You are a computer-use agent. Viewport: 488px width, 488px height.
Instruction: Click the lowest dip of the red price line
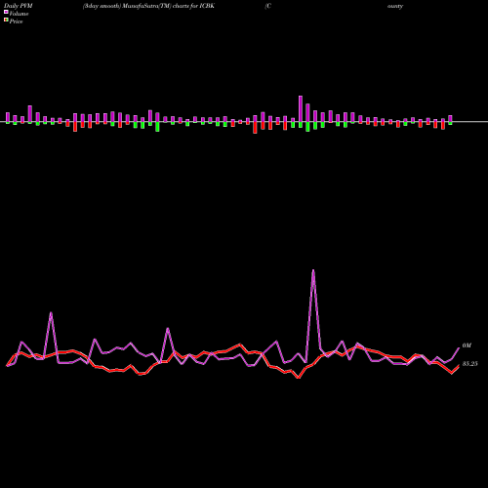click(x=299, y=378)
